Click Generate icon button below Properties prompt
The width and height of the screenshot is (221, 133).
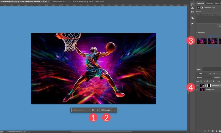[219, 26]
